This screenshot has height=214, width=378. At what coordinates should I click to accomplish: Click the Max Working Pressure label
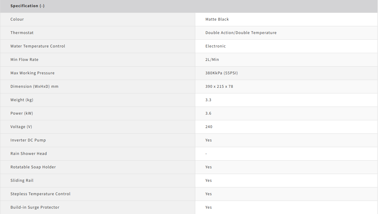click(x=33, y=73)
